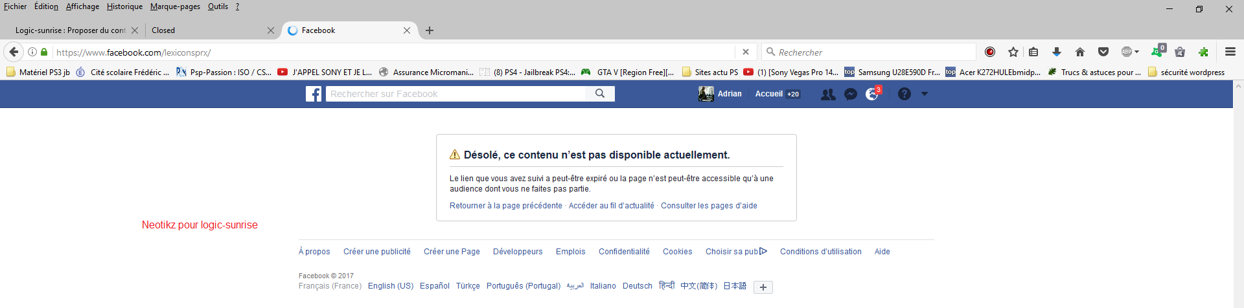Screen dimensions: 1244x308
Task: Click the Facebook logo icon
Action: [x=314, y=94]
